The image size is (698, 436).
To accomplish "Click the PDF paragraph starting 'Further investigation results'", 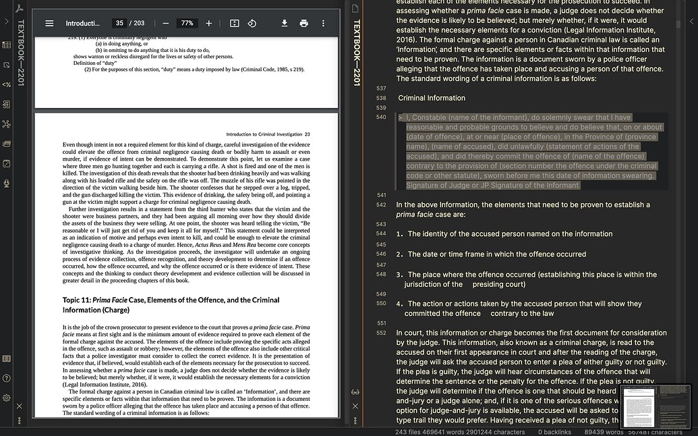I will coord(186,244).
